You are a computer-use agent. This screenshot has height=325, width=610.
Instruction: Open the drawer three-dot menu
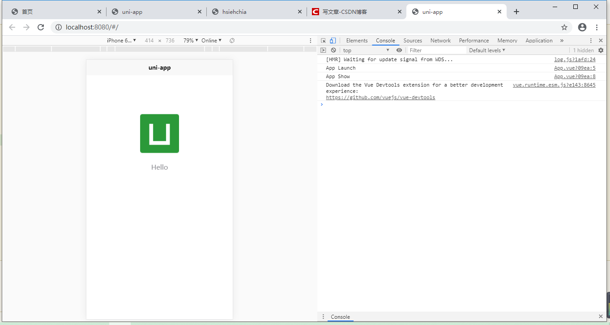(324, 317)
